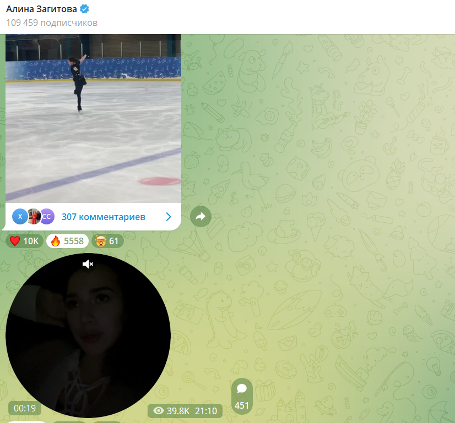The height and width of the screenshot is (423, 455).
Task: Unmute the round video message
Action: click(88, 265)
